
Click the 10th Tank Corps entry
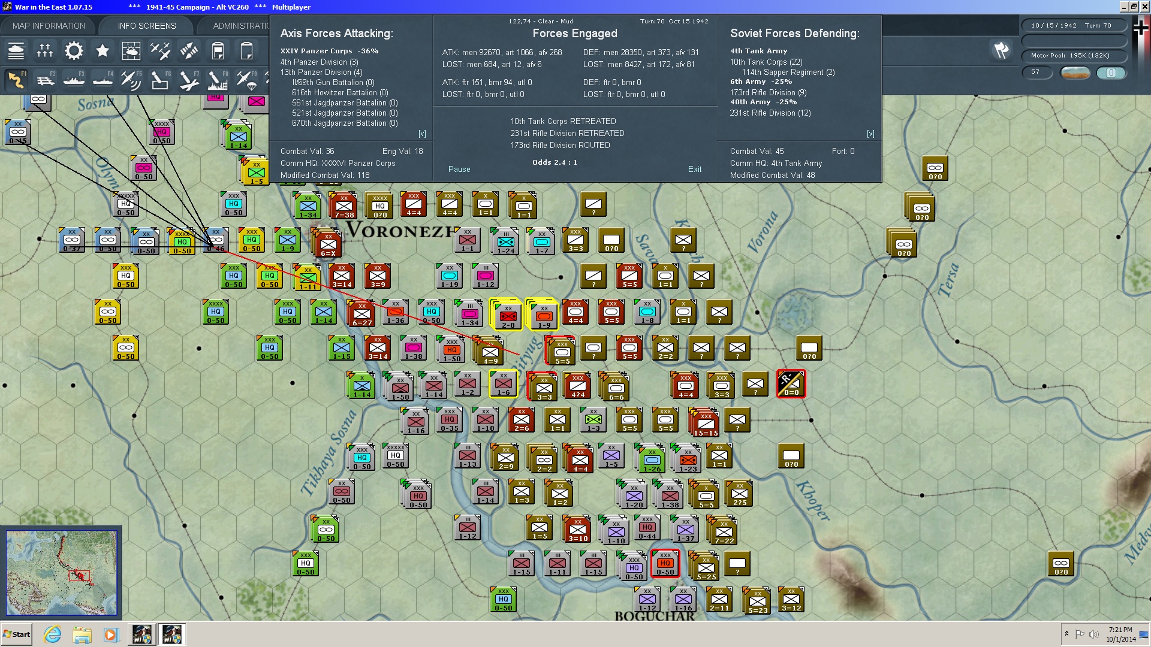[x=766, y=62]
